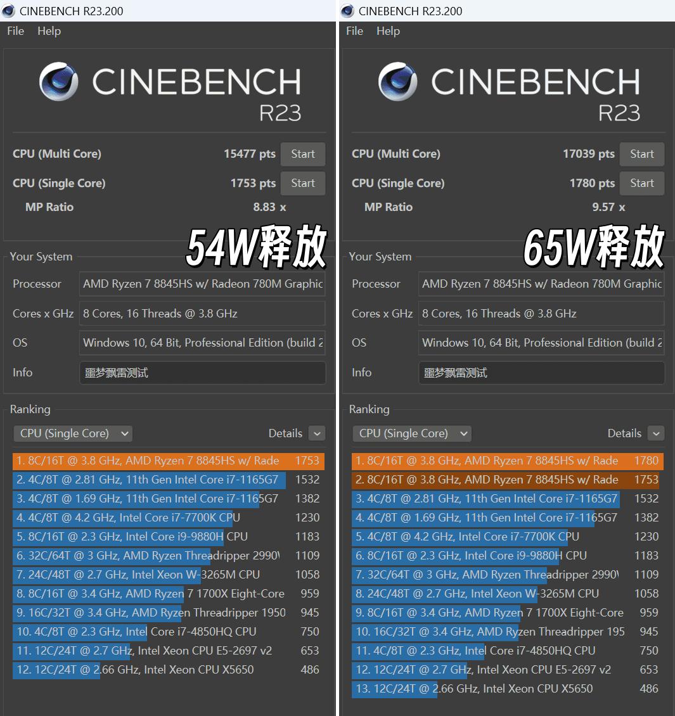Select left ranking row 2 i7-1165G7 2.81 GHz
The height and width of the screenshot is (716, 675).
(x=169, y=480)
